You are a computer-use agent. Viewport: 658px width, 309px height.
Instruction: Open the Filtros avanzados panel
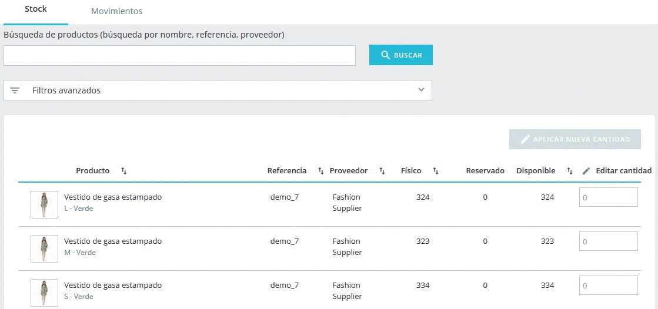(218, 90)
